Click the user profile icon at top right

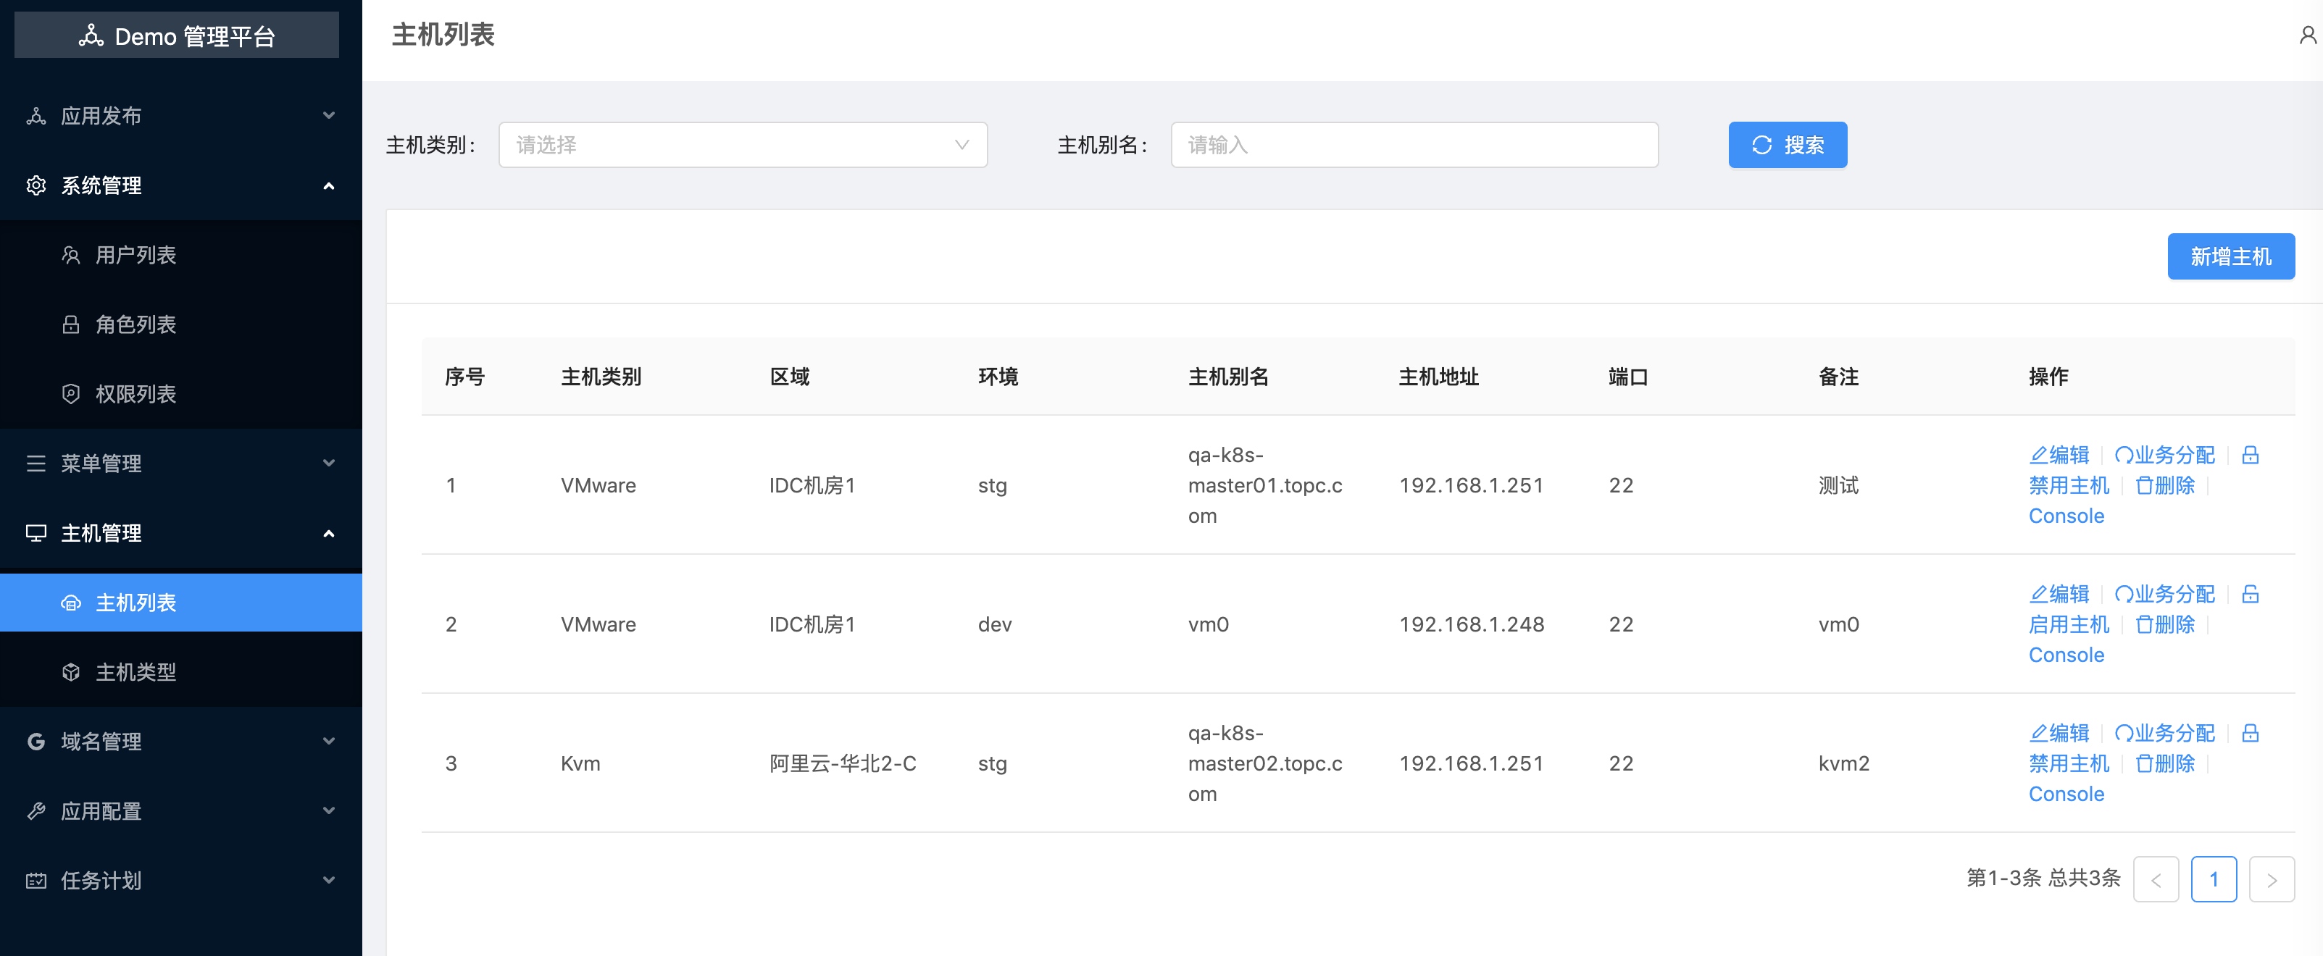point(2307,35)
